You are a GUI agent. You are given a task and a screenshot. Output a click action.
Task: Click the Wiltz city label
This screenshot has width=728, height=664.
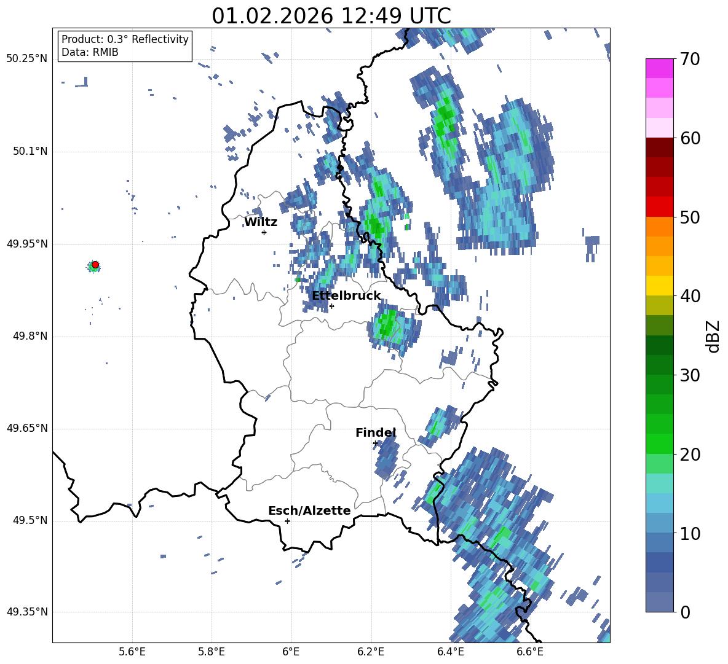point(261,222)
